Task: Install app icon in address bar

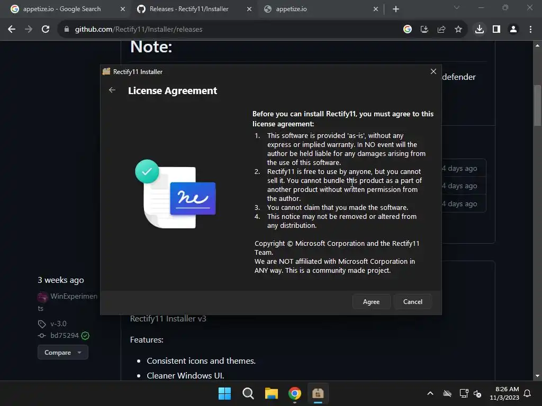Action: tap(424, 30)
